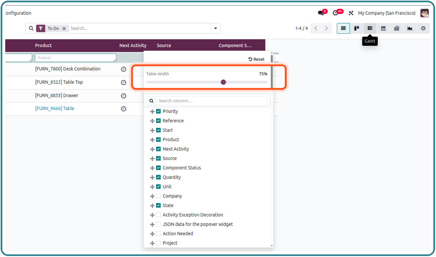This screenshot has height=257, width=436.
Task: Switch to the Kanban view icon
Action: tap(357, 28)
